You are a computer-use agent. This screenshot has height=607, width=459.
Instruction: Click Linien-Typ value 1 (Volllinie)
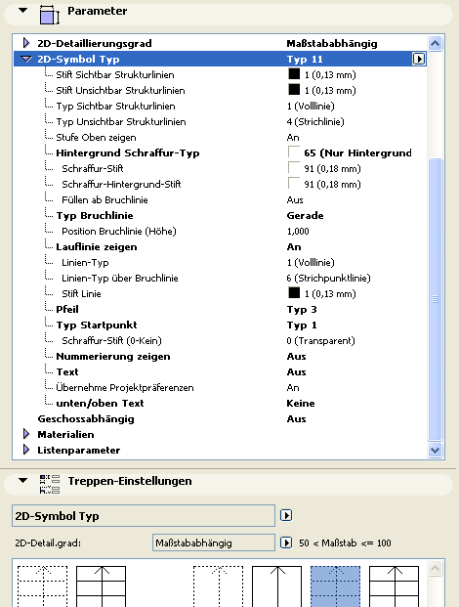coord(311,263)
